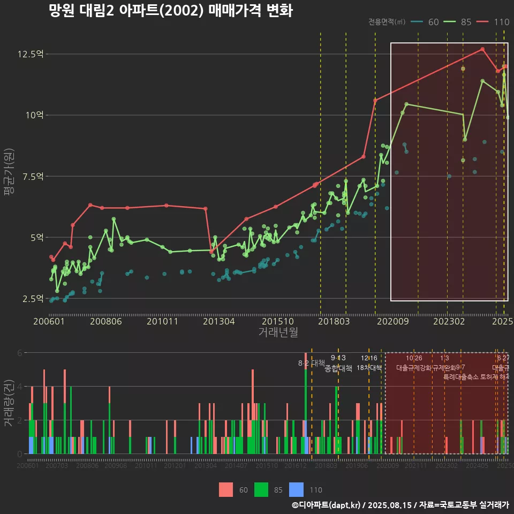Screen dimensions: 514x514
Task: Click 202302 on the price chart x-axis
Action: [x=449, y=321]
